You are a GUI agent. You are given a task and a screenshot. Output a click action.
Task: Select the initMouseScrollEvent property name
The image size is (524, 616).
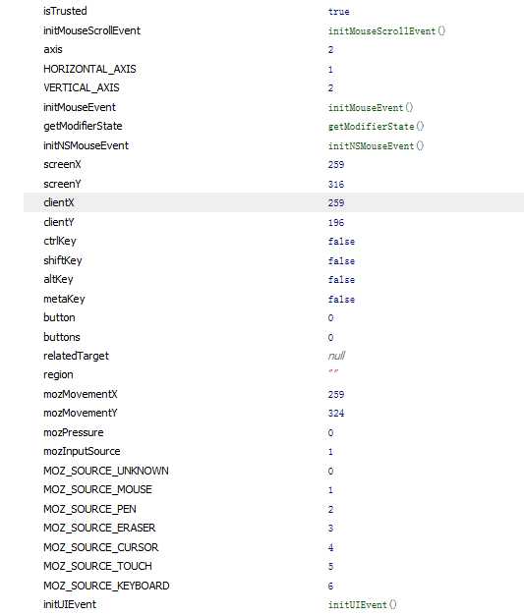(x=91, y=30)
